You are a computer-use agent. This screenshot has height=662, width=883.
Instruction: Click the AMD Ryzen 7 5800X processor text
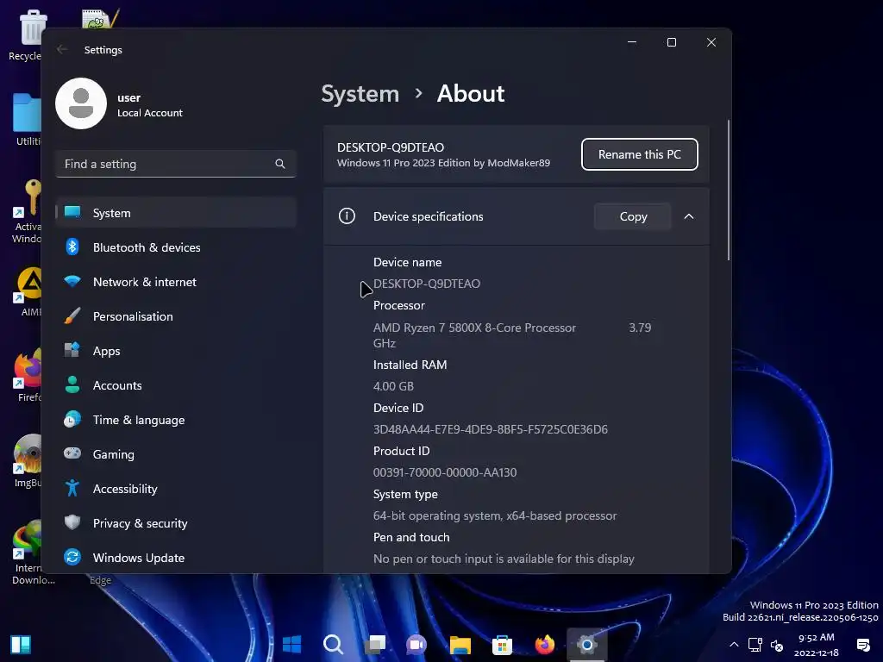tap(475, 328)
